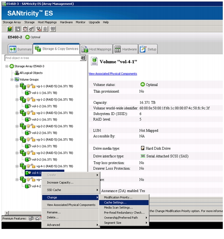Choose Increase Capacity from context menu
Screen dimensions: 224x239
coord(71,183)
